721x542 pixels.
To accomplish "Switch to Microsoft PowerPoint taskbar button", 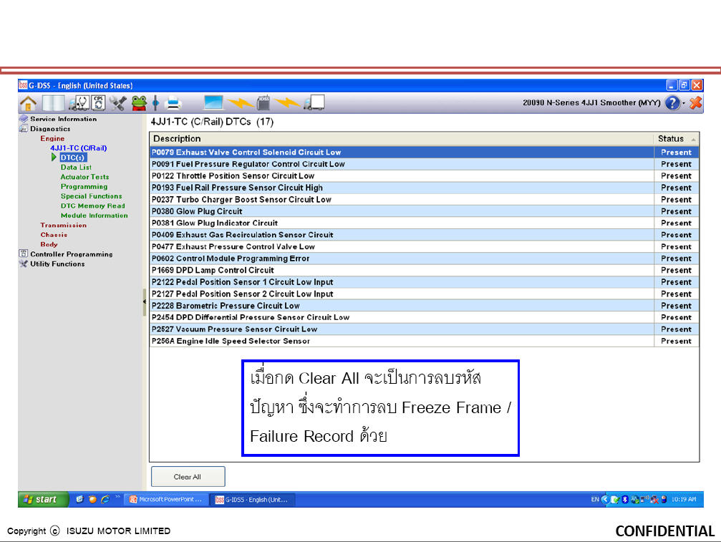I will click(166, 499).
